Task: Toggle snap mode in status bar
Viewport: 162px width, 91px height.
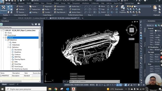Action: pyautogui.click(x=100, y=85)
